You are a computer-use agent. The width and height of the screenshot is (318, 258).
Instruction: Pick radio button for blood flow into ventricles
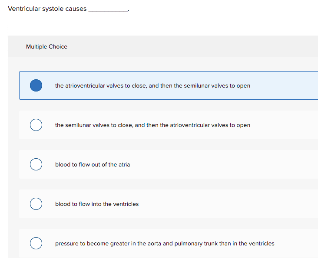pyautogui.click(x=36, y=204)
